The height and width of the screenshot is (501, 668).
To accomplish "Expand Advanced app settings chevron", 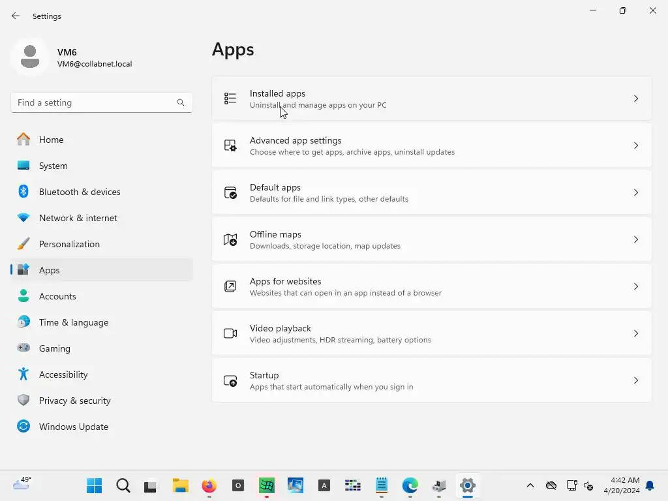I will [x=635, y=145].
